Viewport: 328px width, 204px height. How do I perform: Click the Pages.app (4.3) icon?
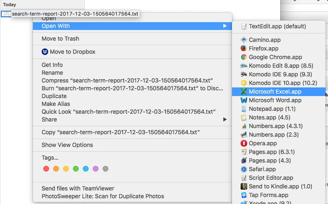pyautogui.click(x=244, y=160)
